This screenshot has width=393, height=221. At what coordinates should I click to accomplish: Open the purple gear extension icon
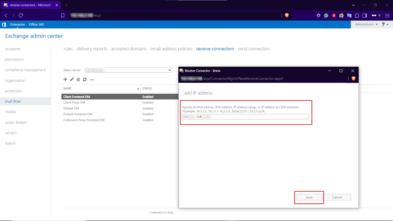(x=318, y=16)
